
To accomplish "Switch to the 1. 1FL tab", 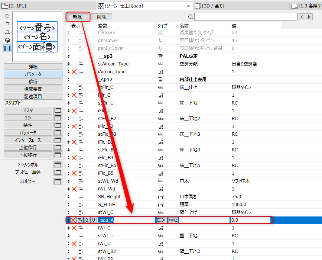I will [x=14, y=6].
